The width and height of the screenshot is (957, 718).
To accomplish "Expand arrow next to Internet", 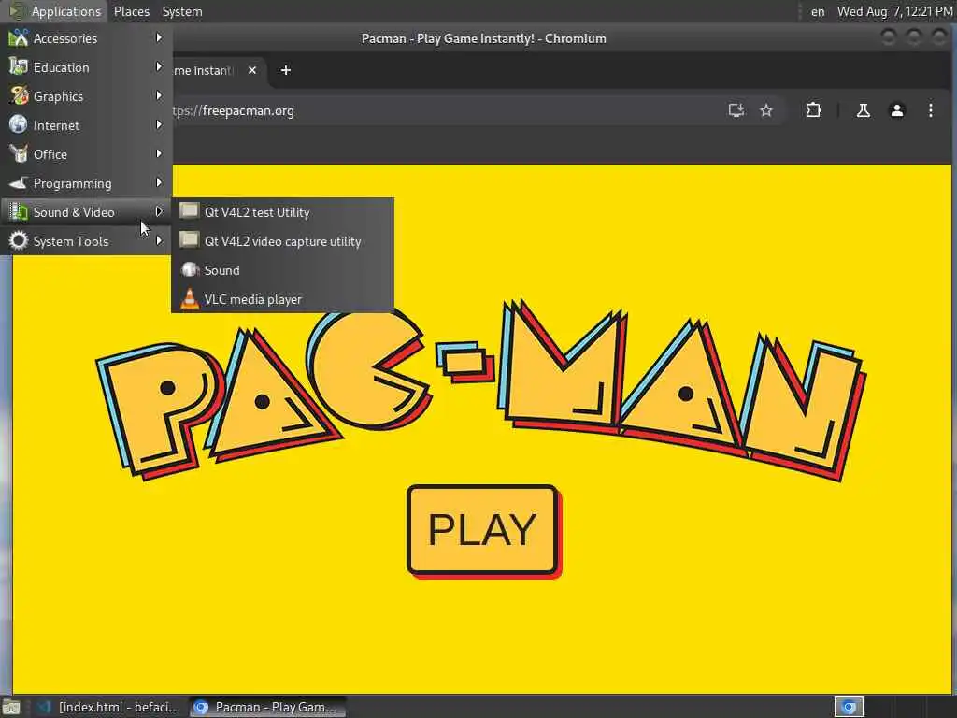I will (159, 124).
